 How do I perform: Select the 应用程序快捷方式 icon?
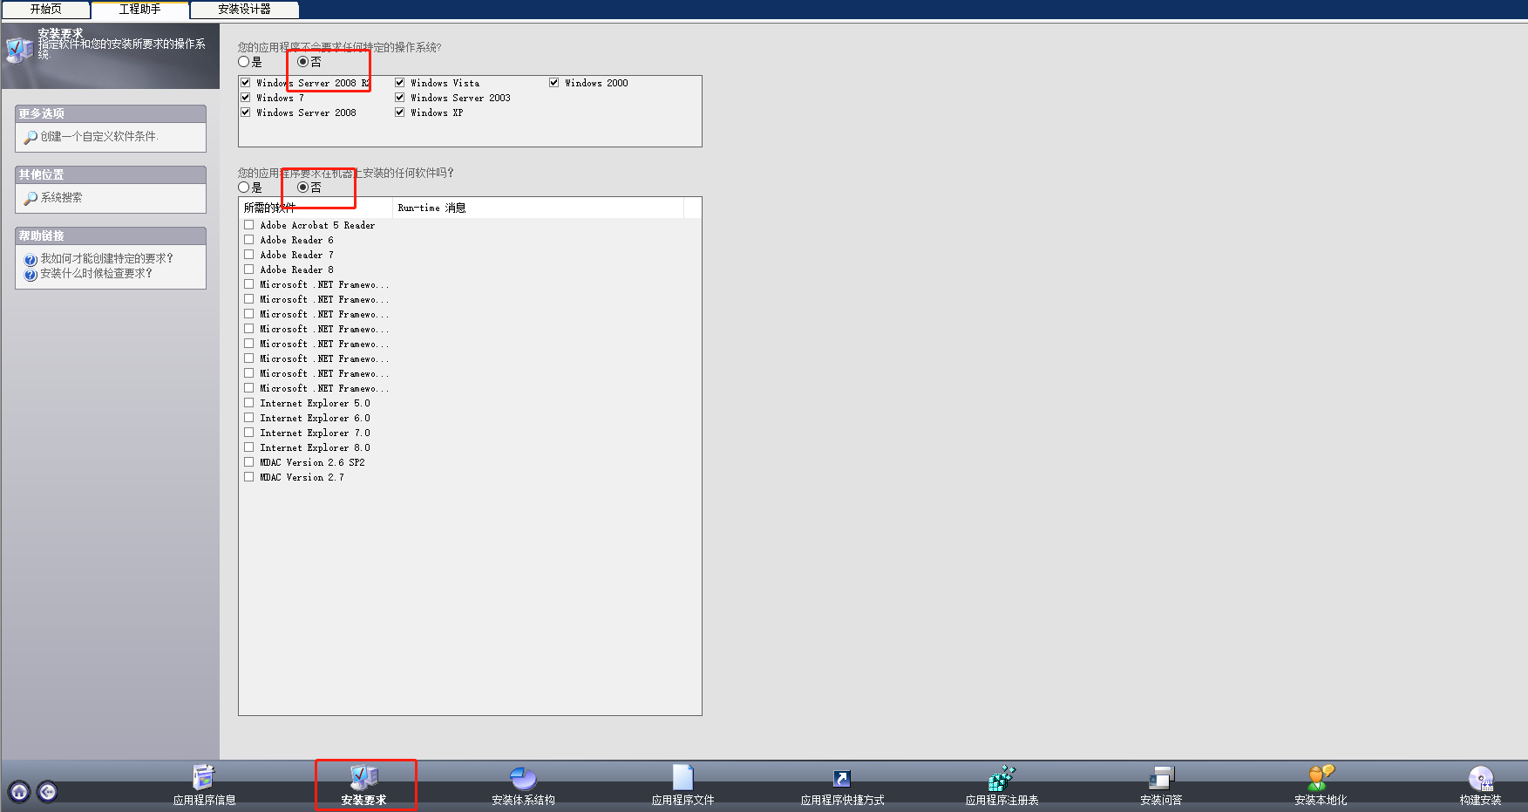click(x=842, y=783)
